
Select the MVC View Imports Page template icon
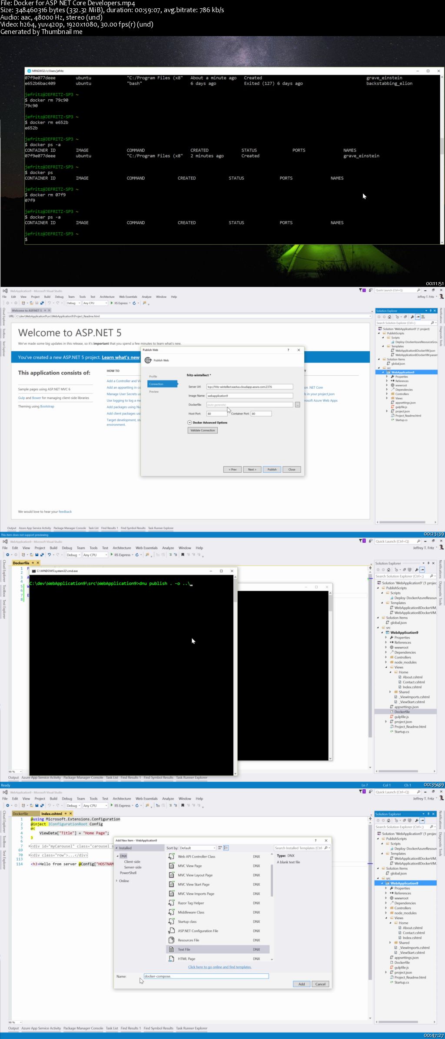[171, 894]
